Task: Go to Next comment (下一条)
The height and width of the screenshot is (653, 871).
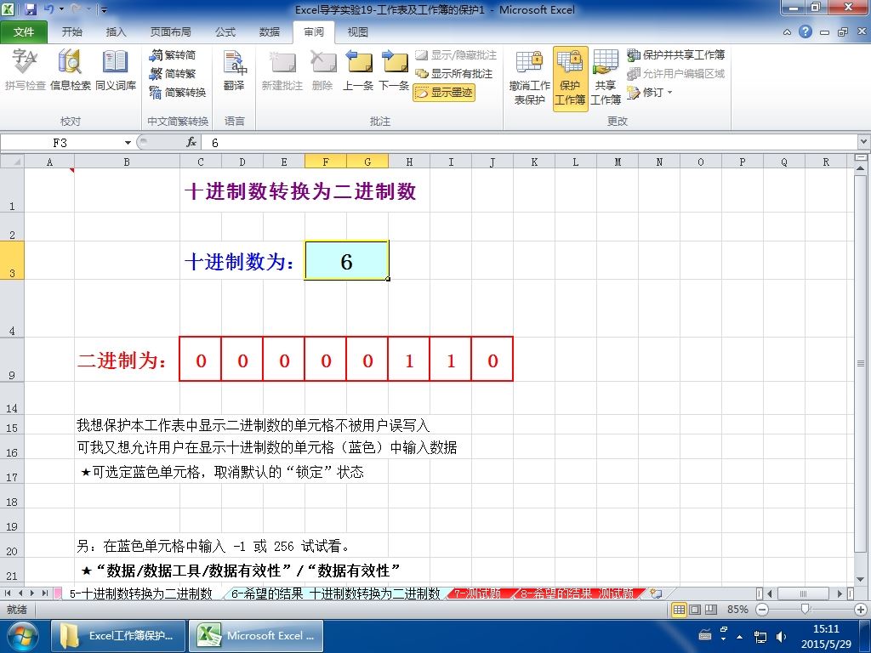Action: pos(394,70)
